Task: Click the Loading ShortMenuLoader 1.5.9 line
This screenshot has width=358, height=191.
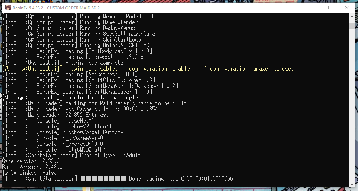Action: coord(77,92)
